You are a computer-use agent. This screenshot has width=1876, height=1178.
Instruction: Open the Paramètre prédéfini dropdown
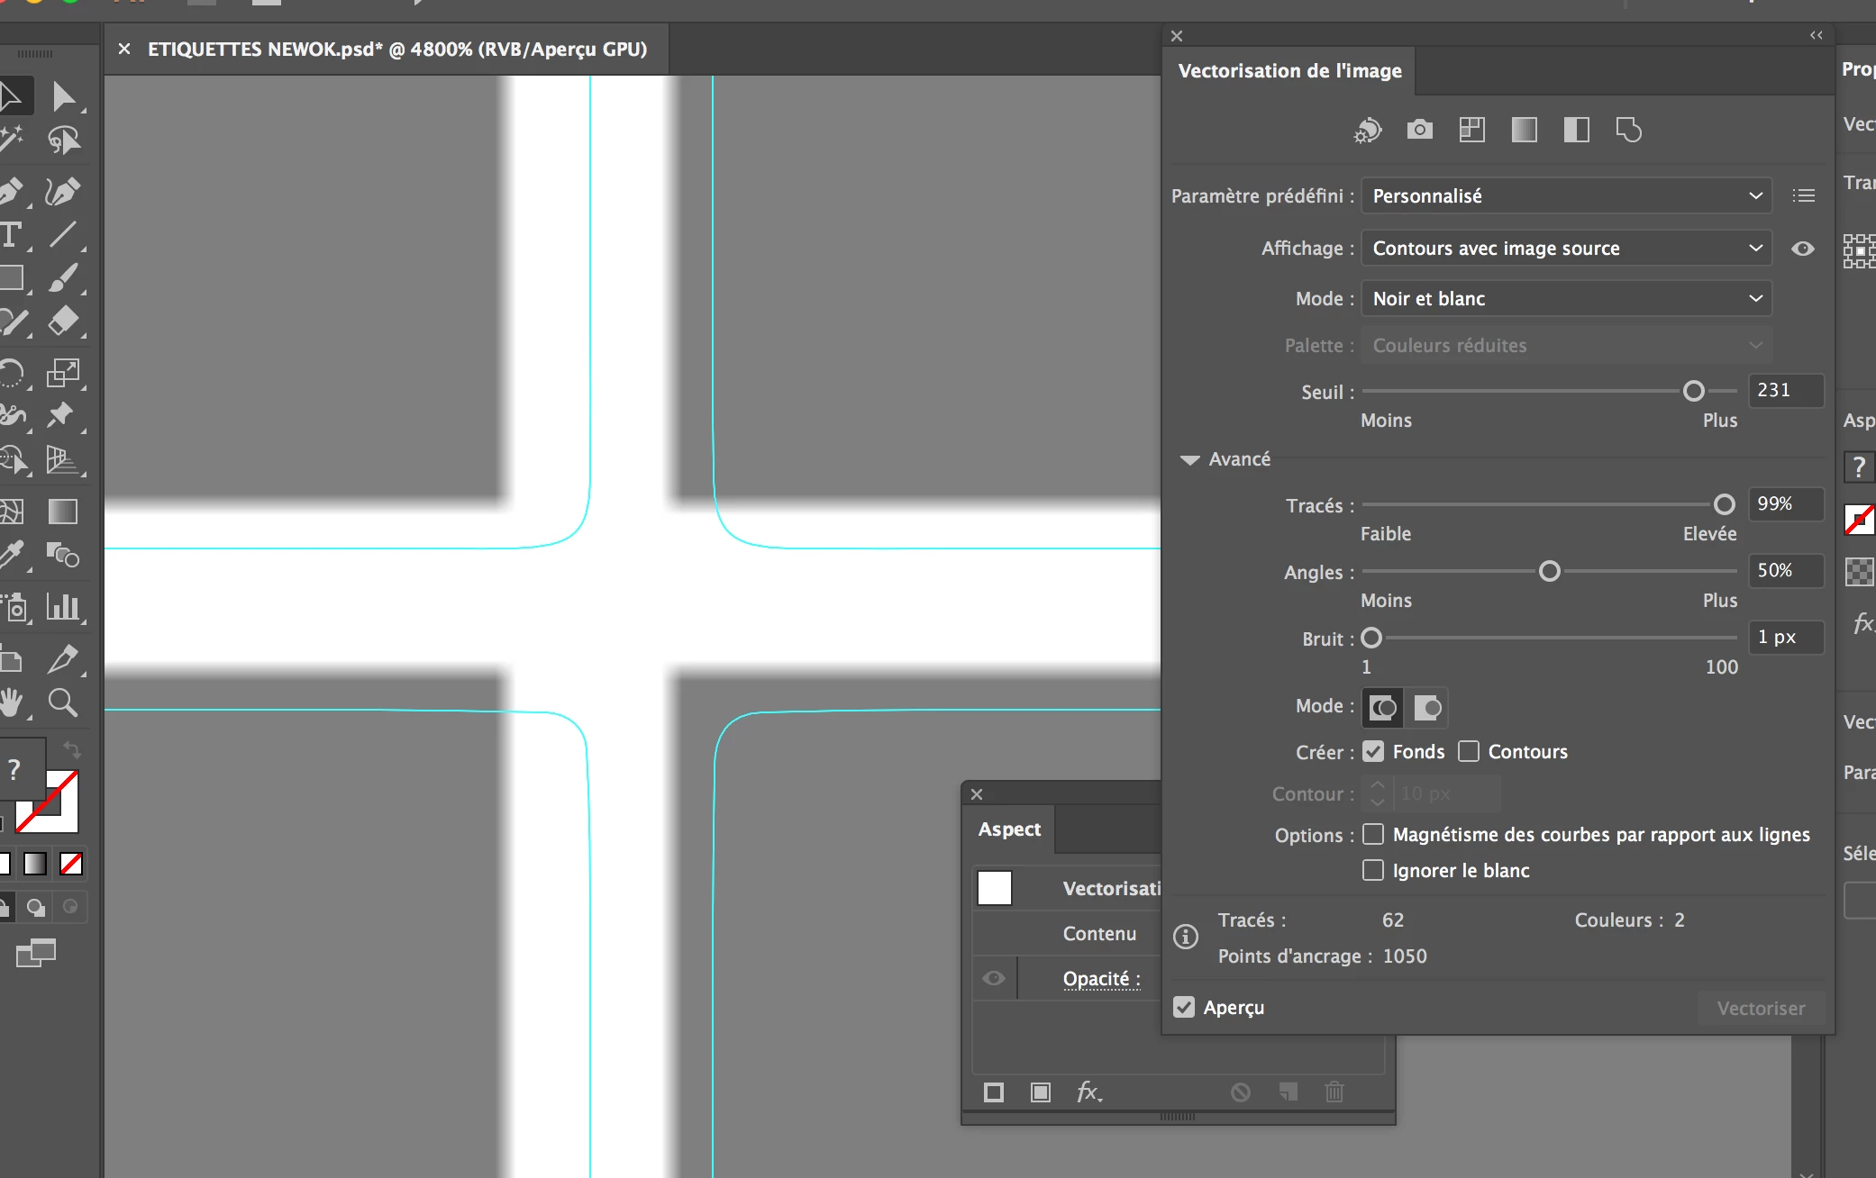1566,195
